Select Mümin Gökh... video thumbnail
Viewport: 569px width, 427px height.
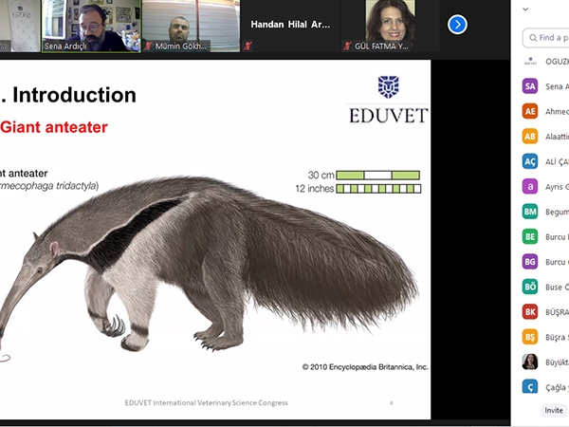(191, 26)
